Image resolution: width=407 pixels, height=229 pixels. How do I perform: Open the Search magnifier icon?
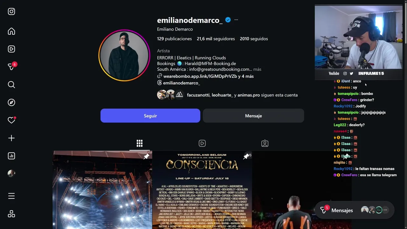(x=11, y=85)
